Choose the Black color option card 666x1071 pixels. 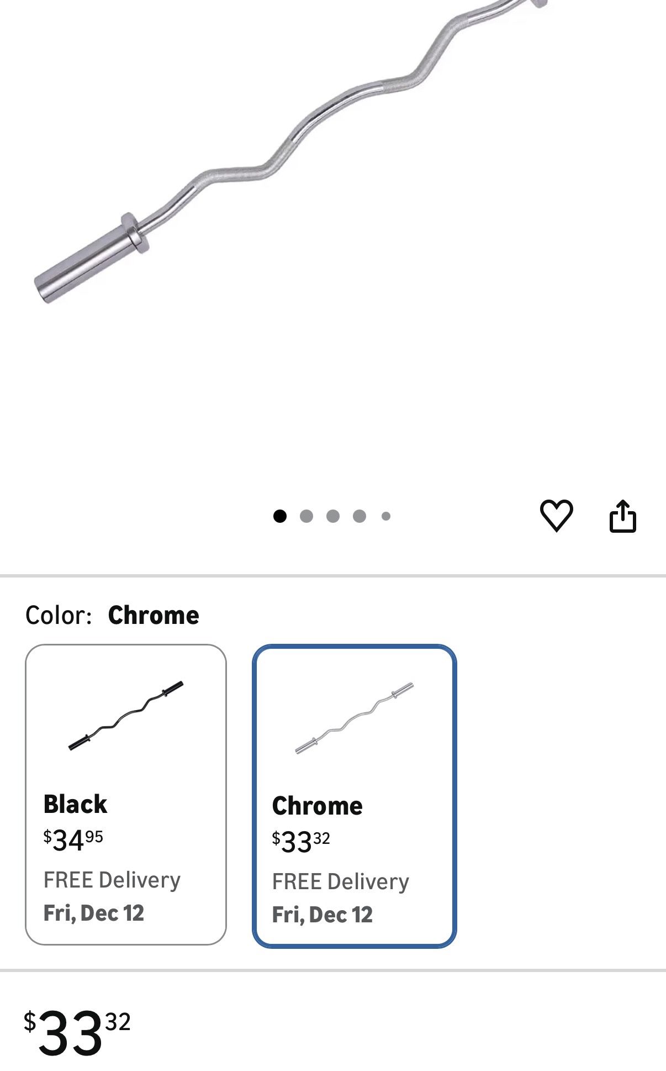click(126, 794)
